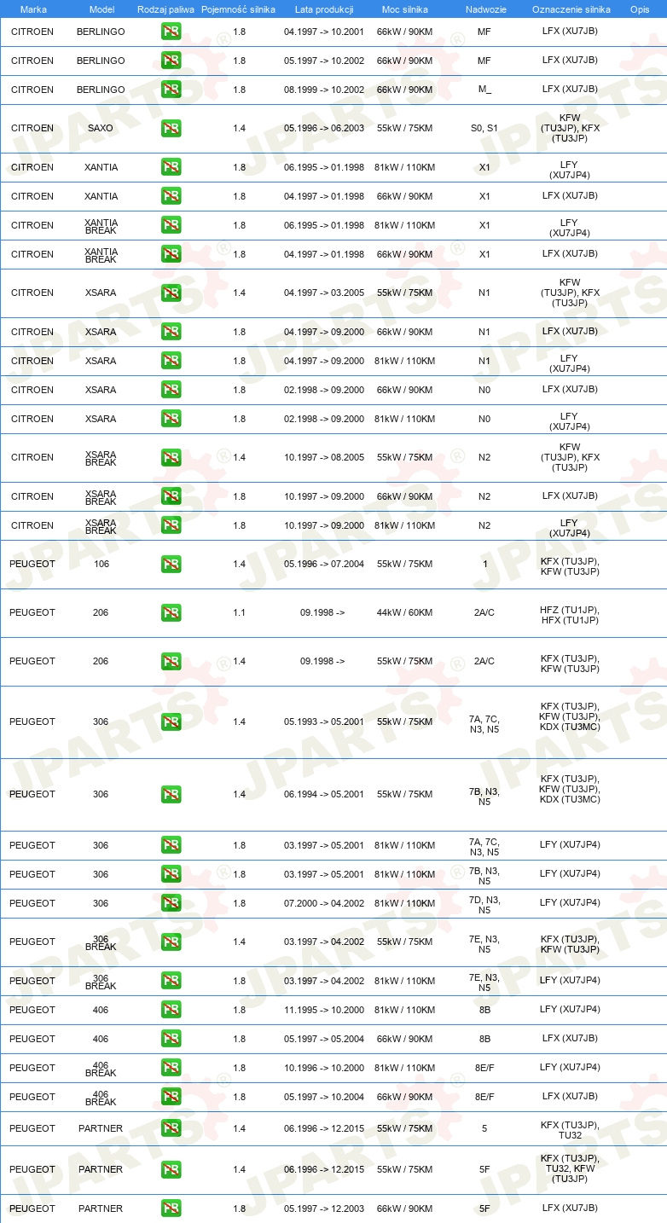Screen dimensions: 667x1223
Task: Click the Oznaczenie silnika column header
Action: click(571, 9)
